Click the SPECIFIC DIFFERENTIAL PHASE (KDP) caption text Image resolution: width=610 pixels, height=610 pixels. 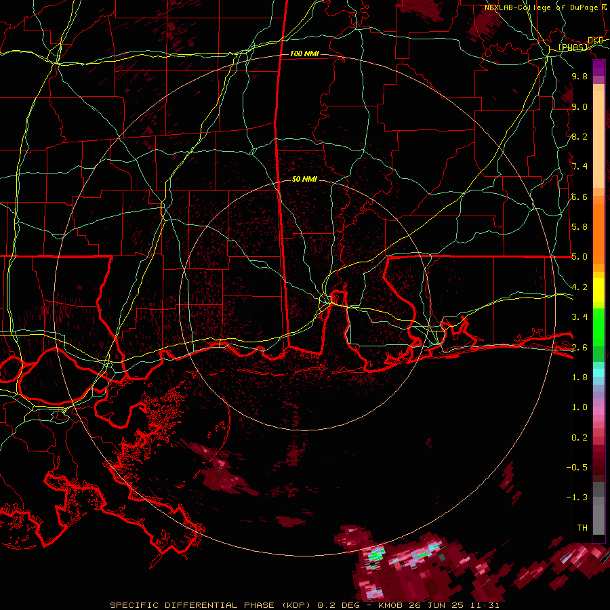212,605
